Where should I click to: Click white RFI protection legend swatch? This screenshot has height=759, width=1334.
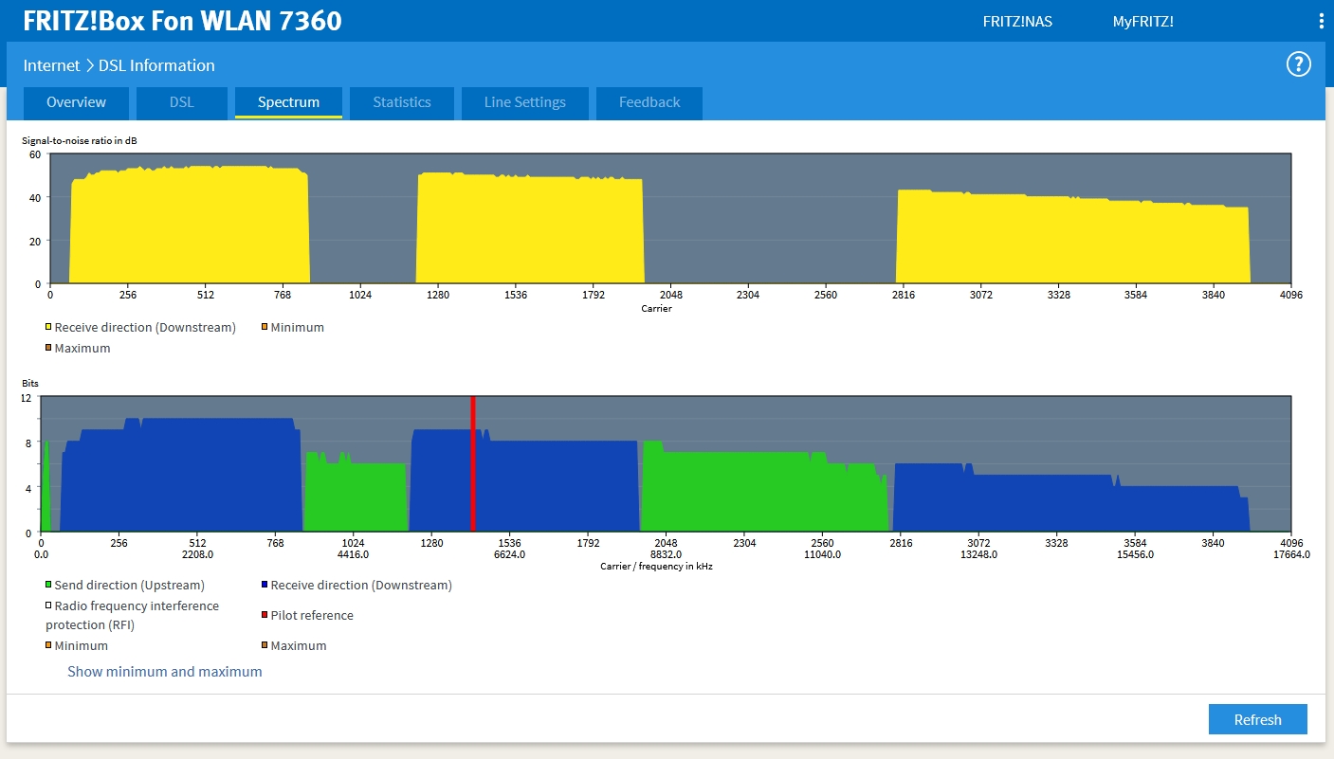coord(48,605)
